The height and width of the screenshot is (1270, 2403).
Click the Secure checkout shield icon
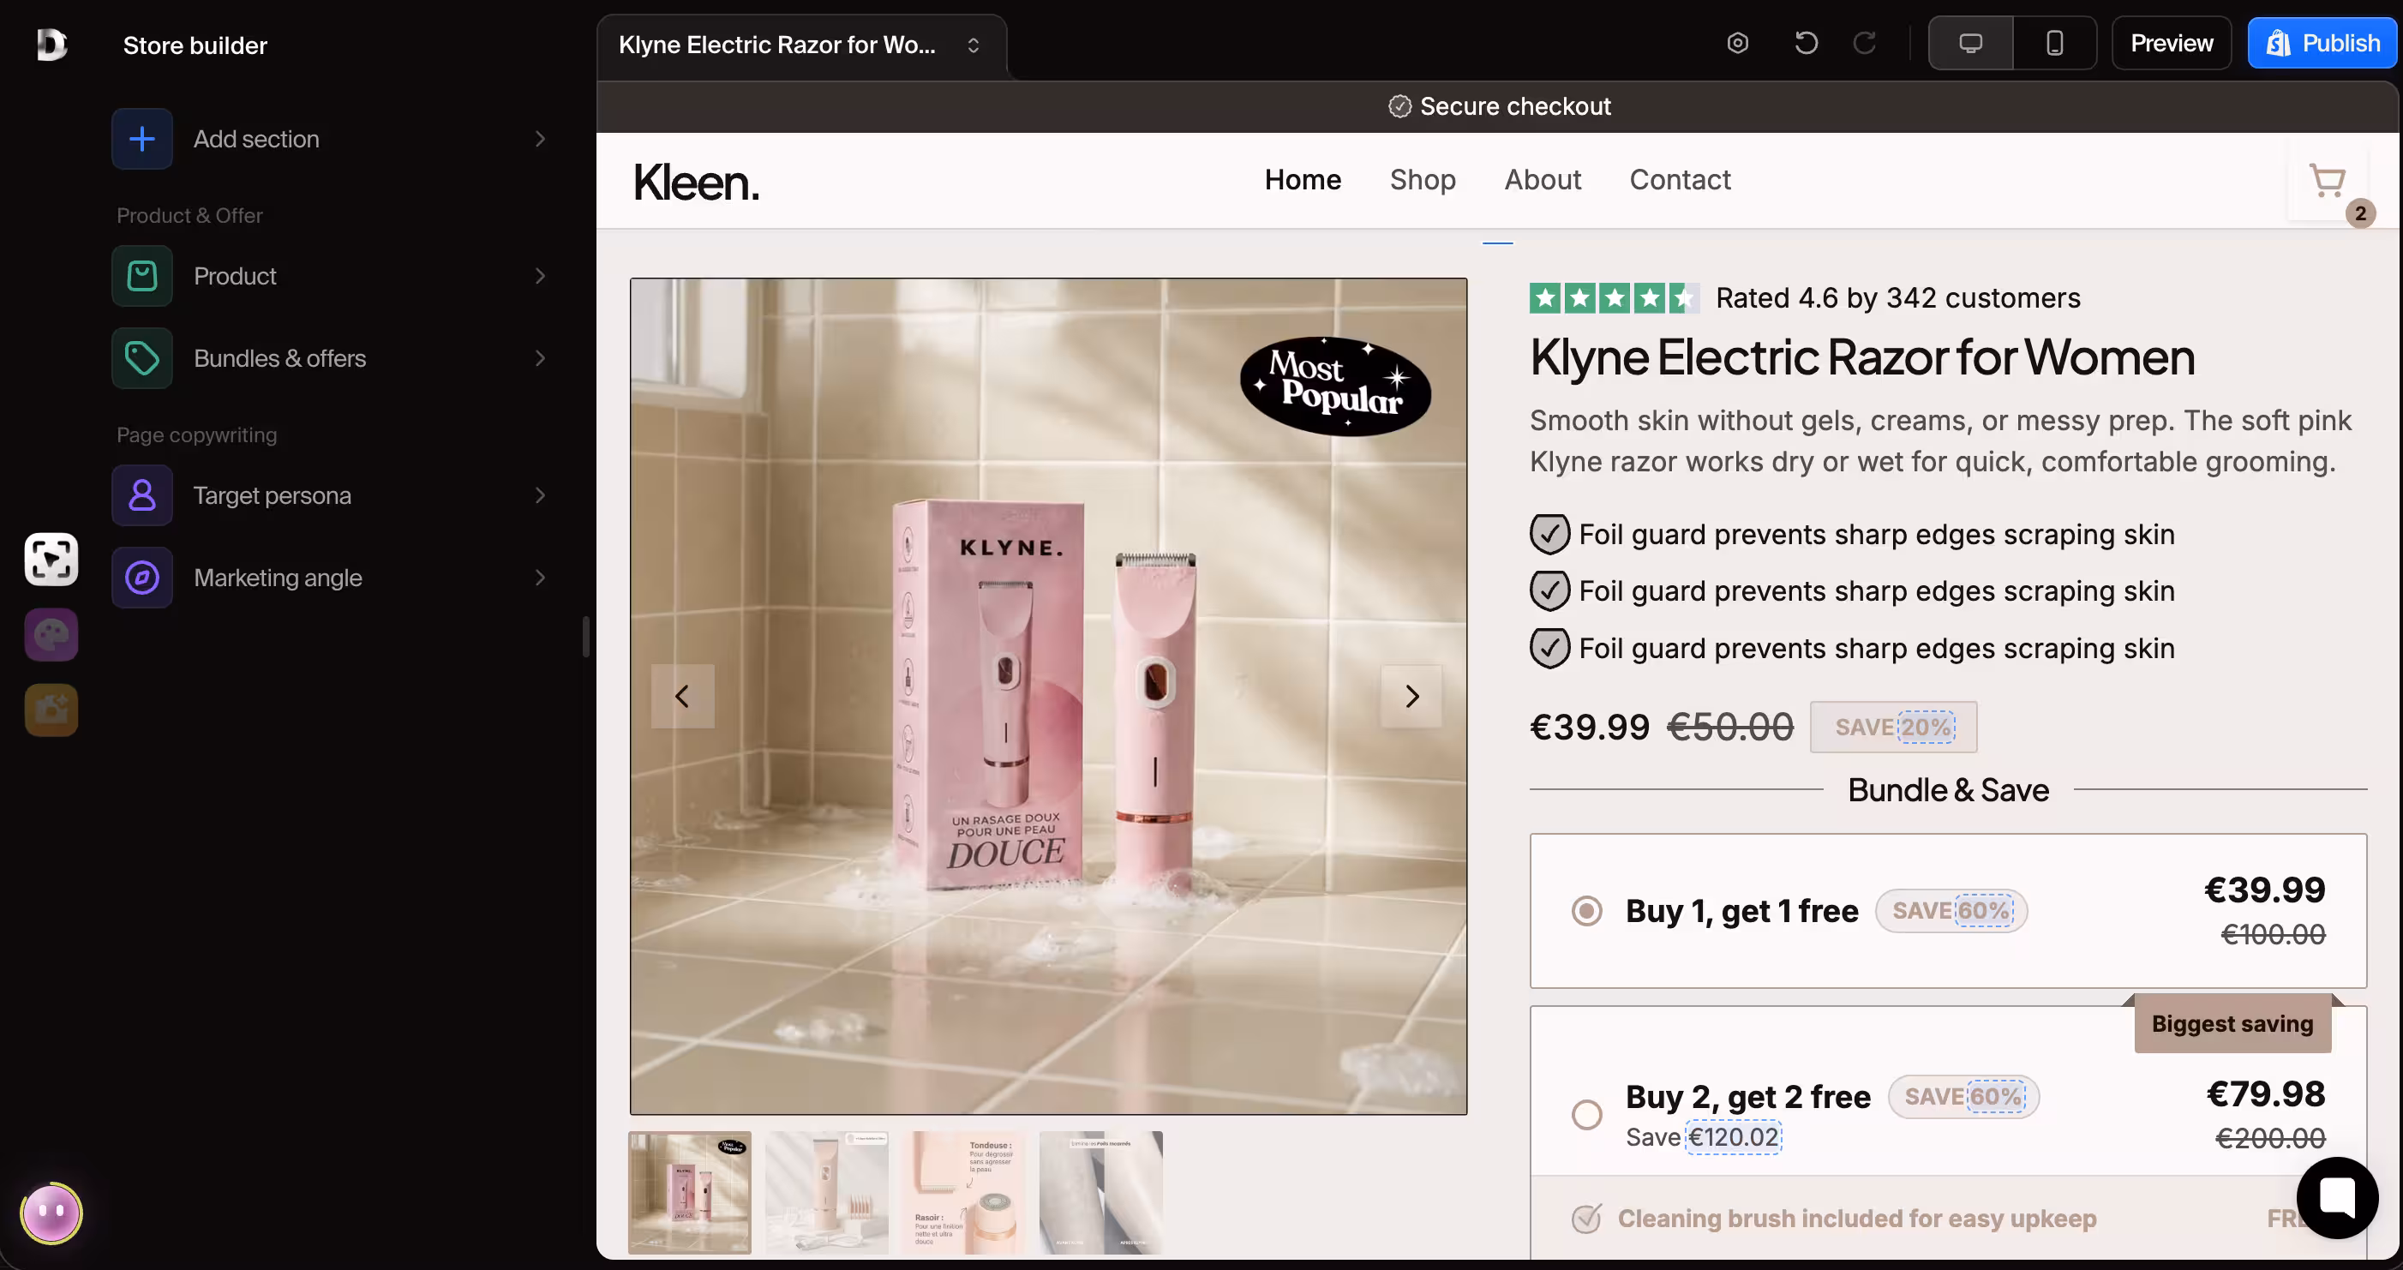pos(1399,106)
